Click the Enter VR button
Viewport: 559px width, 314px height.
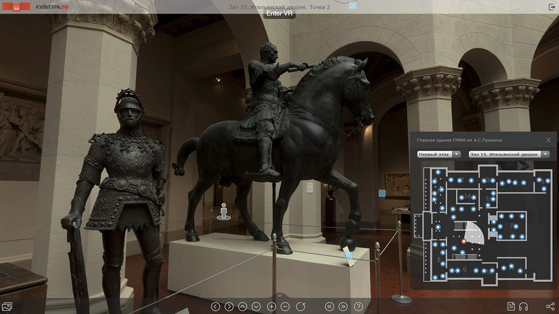[279, 13]
